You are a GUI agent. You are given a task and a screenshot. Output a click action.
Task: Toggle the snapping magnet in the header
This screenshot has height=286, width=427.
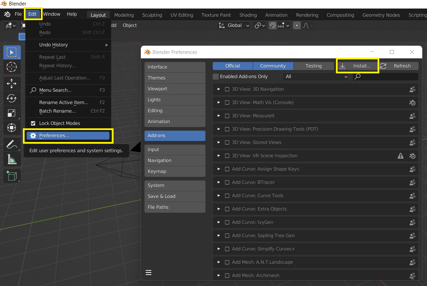coord(273,25)
